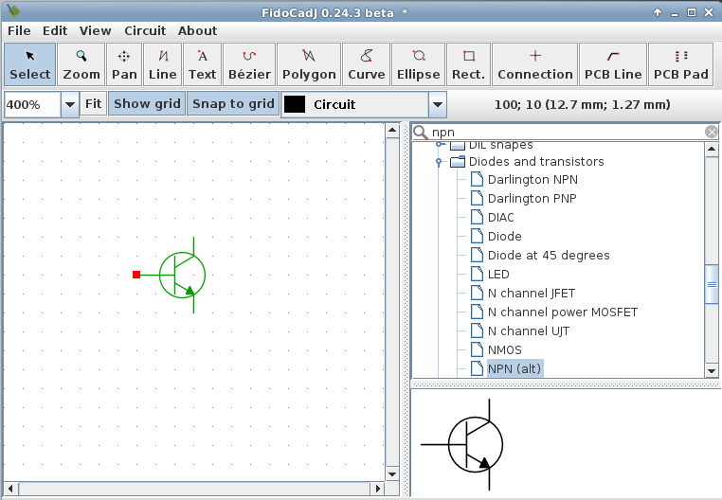
Task: Select the Line drawing tool
Action: tap(163, 64)
